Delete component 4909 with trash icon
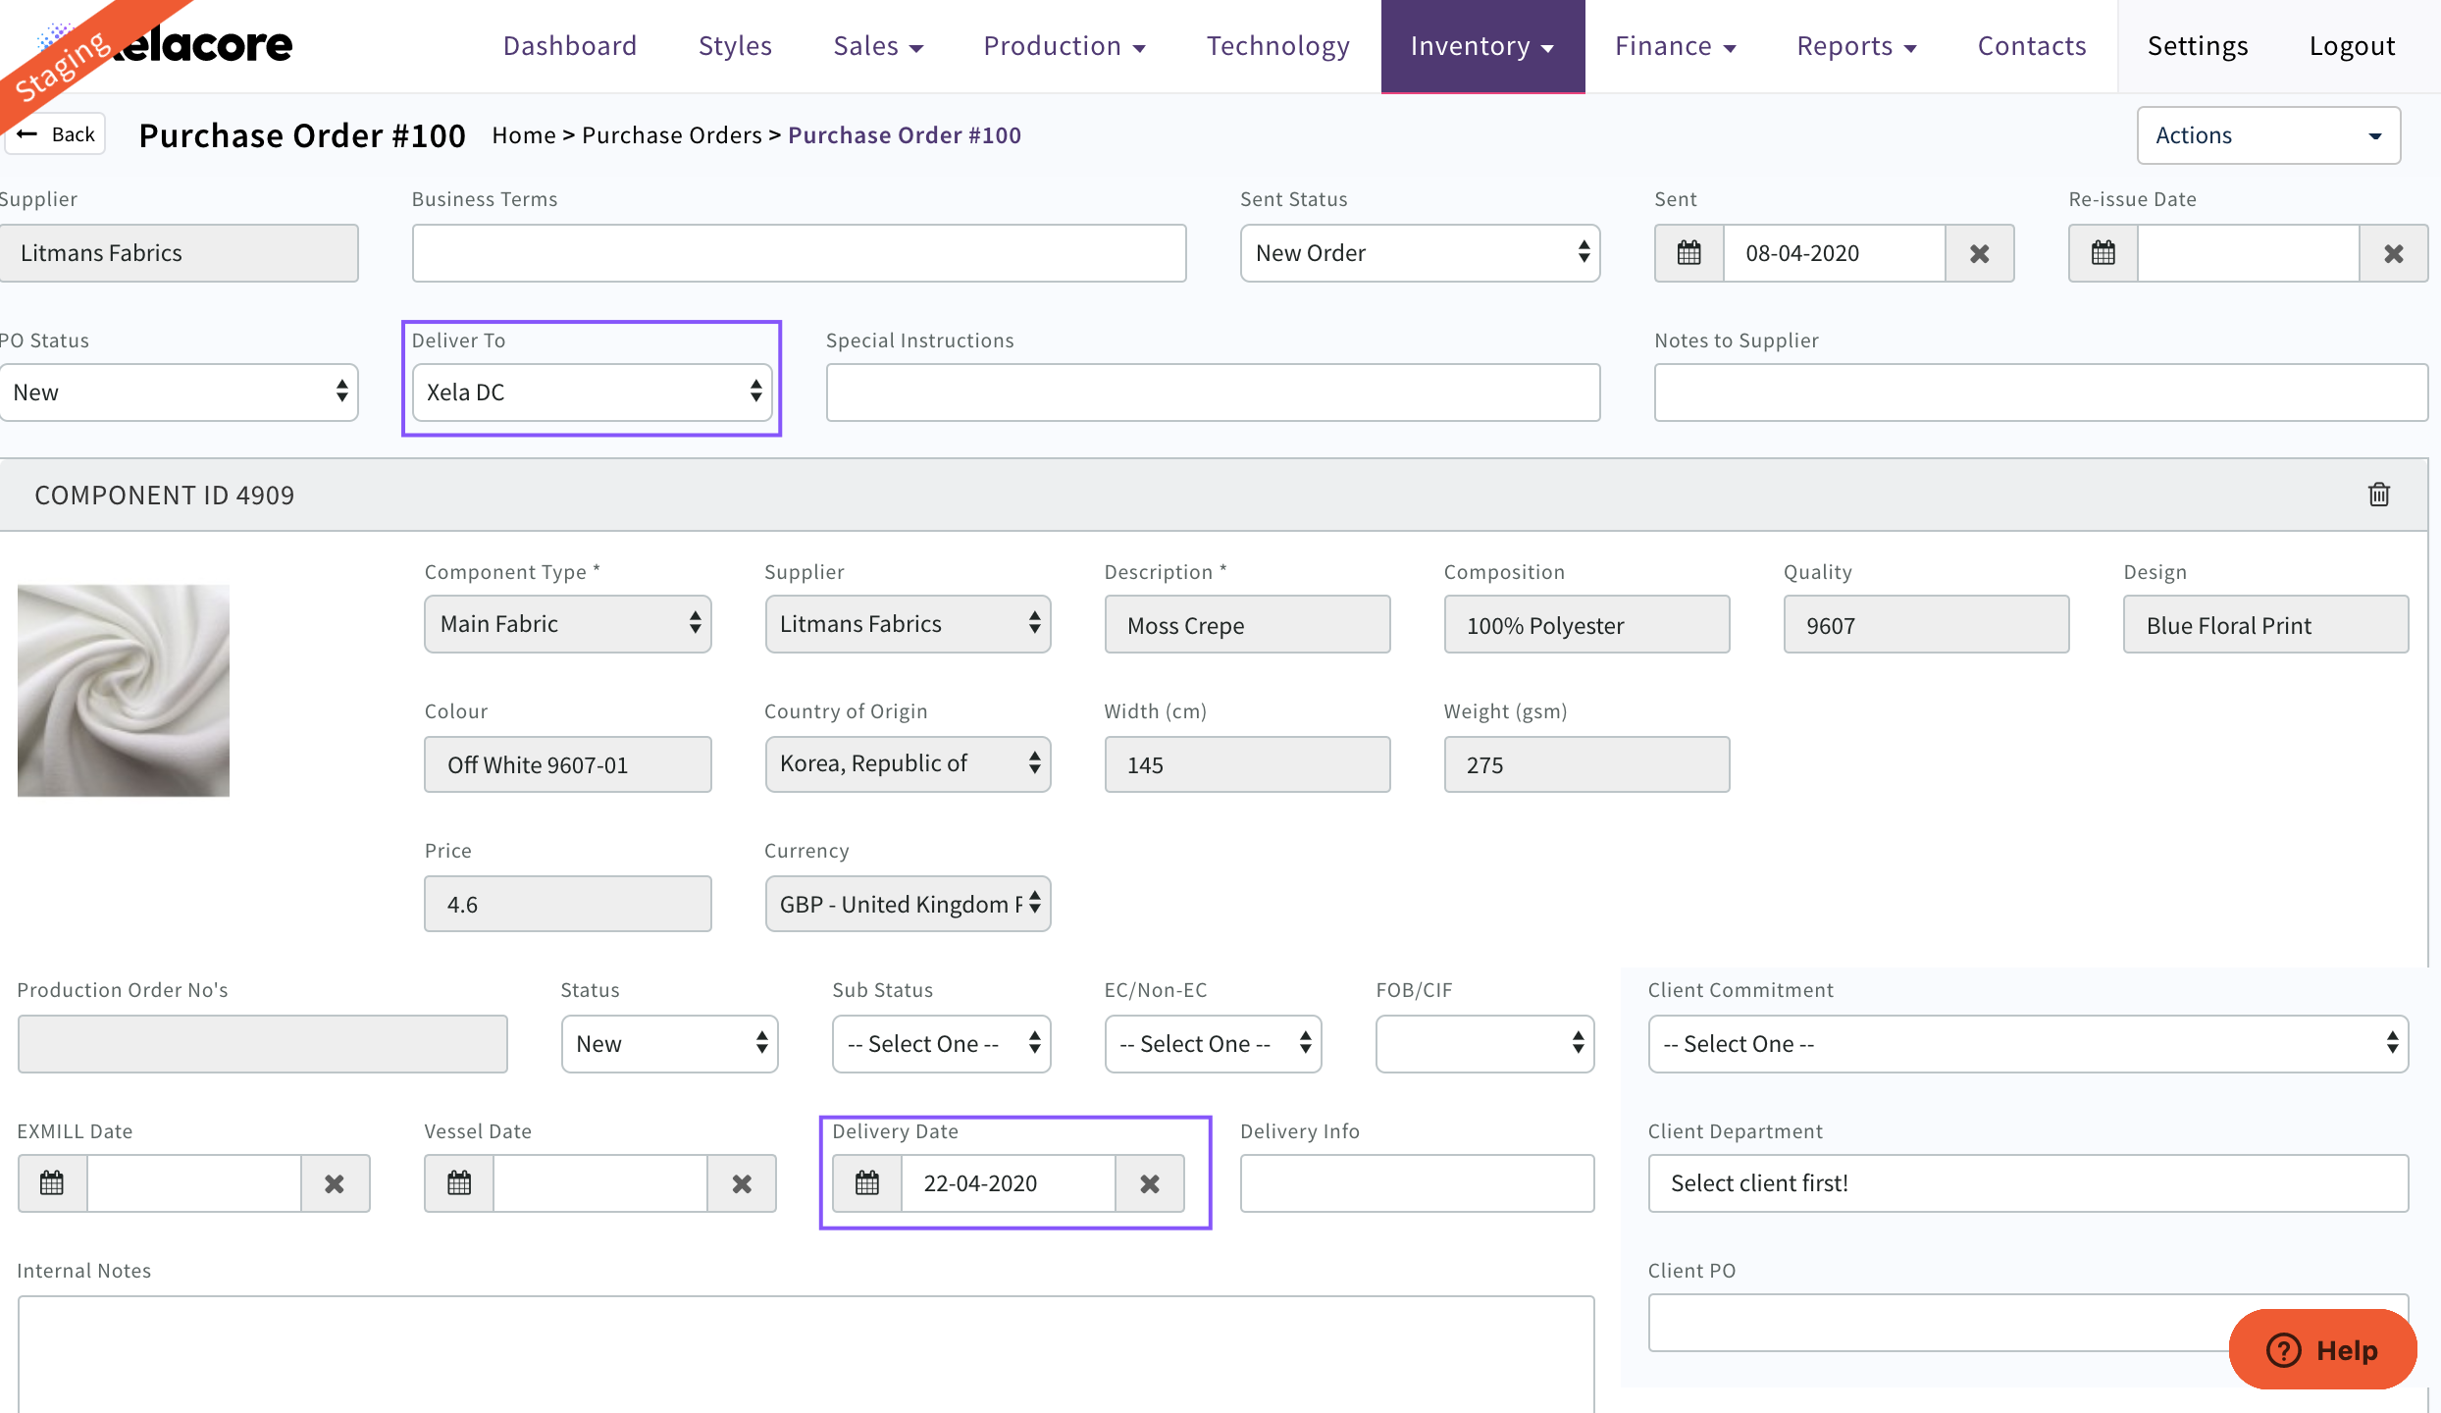Viewport: 2441px width, 1413px height. (x=2378, y=495)
